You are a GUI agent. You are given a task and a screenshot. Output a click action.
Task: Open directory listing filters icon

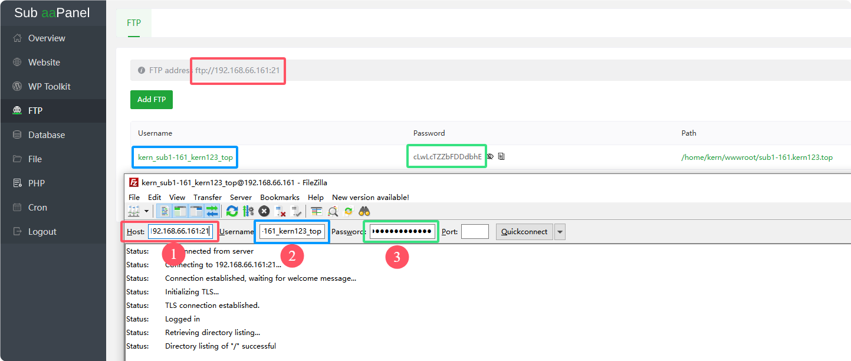point(317,211)
